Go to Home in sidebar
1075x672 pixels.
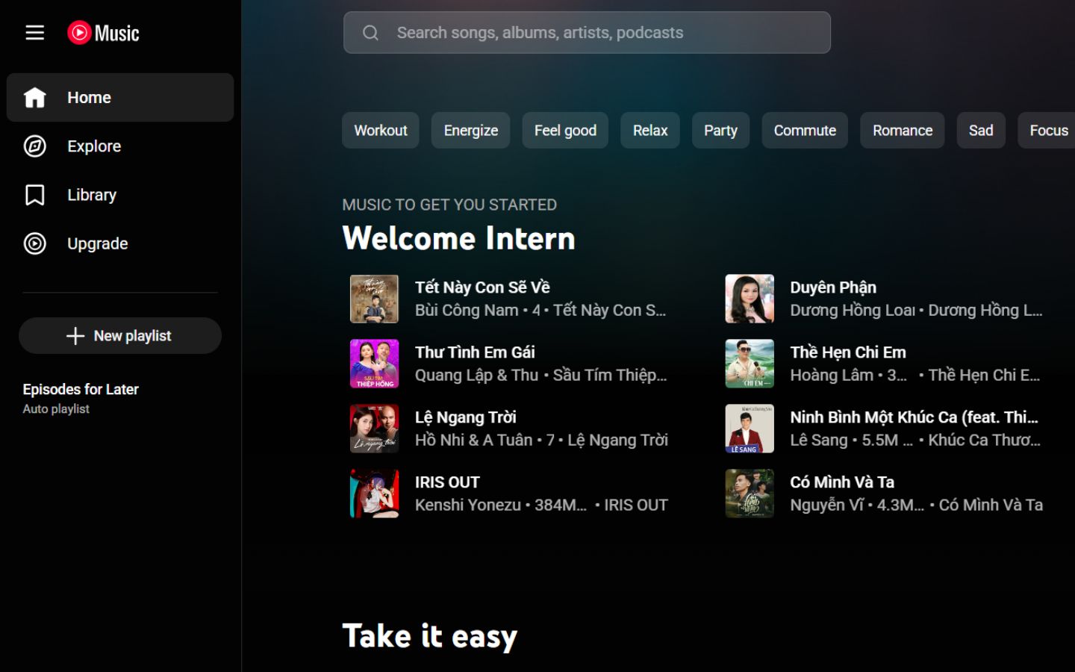(x=120, y=98)
